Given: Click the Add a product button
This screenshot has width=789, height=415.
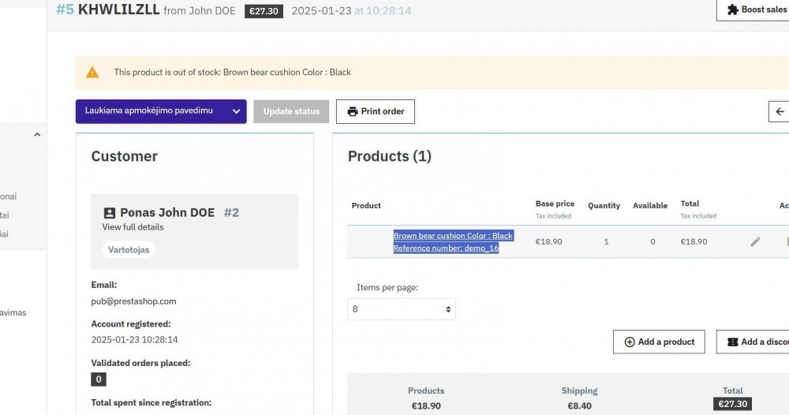Looking at the screenshot, I should (660, 342).
